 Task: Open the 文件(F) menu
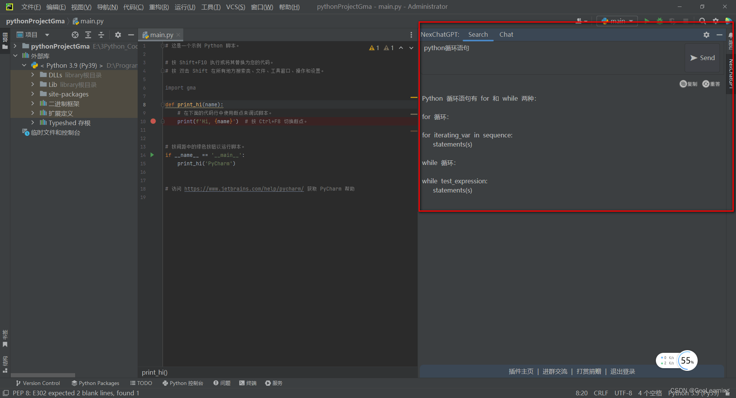click(31, 7)
